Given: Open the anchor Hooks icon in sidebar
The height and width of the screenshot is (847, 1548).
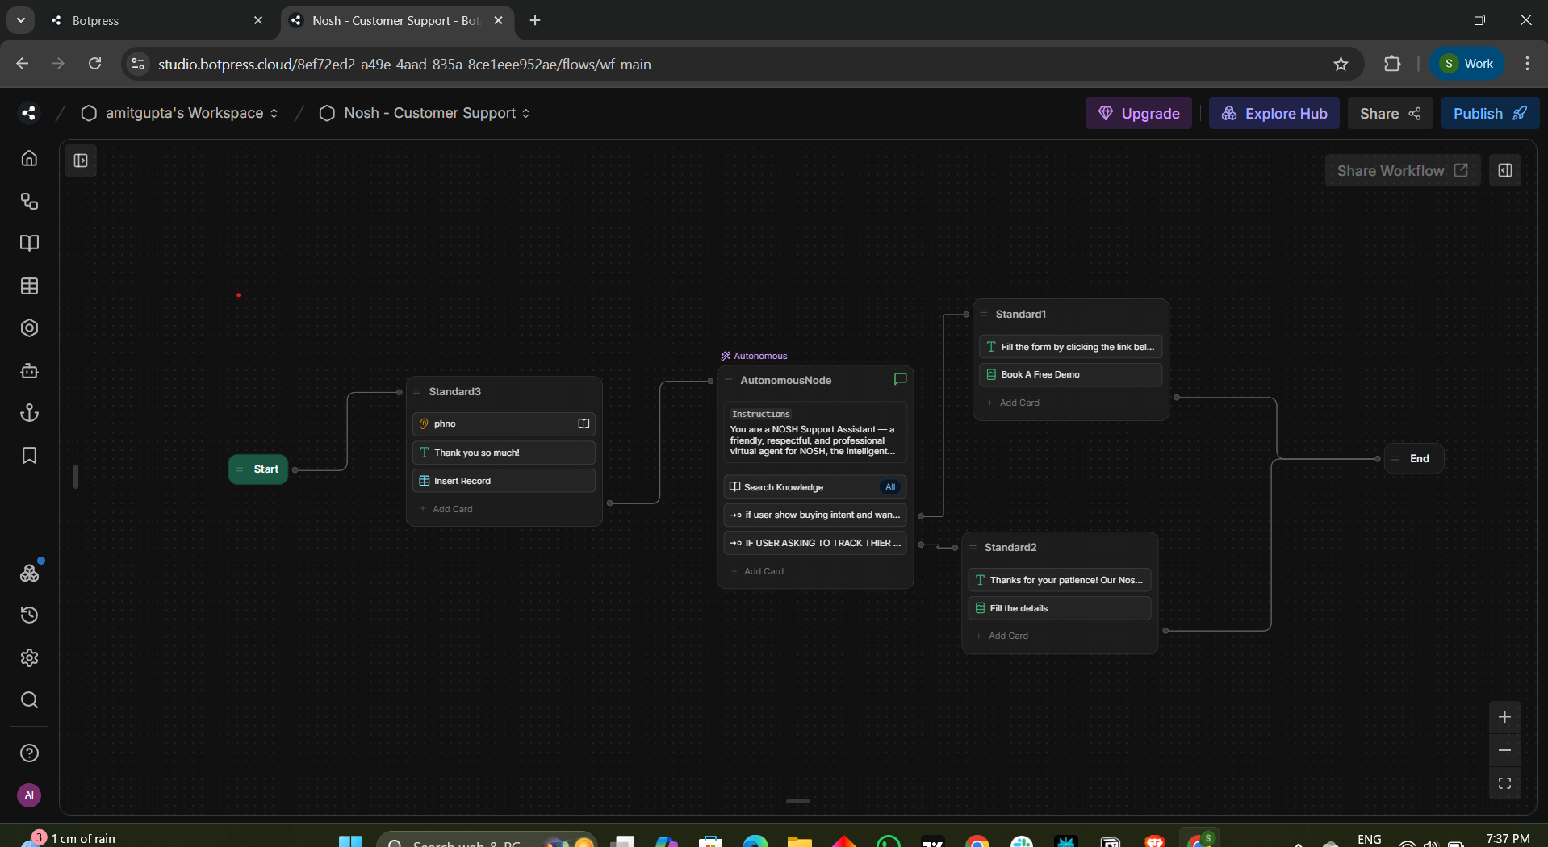Looking at the screenshot, I should coord(29,413).
